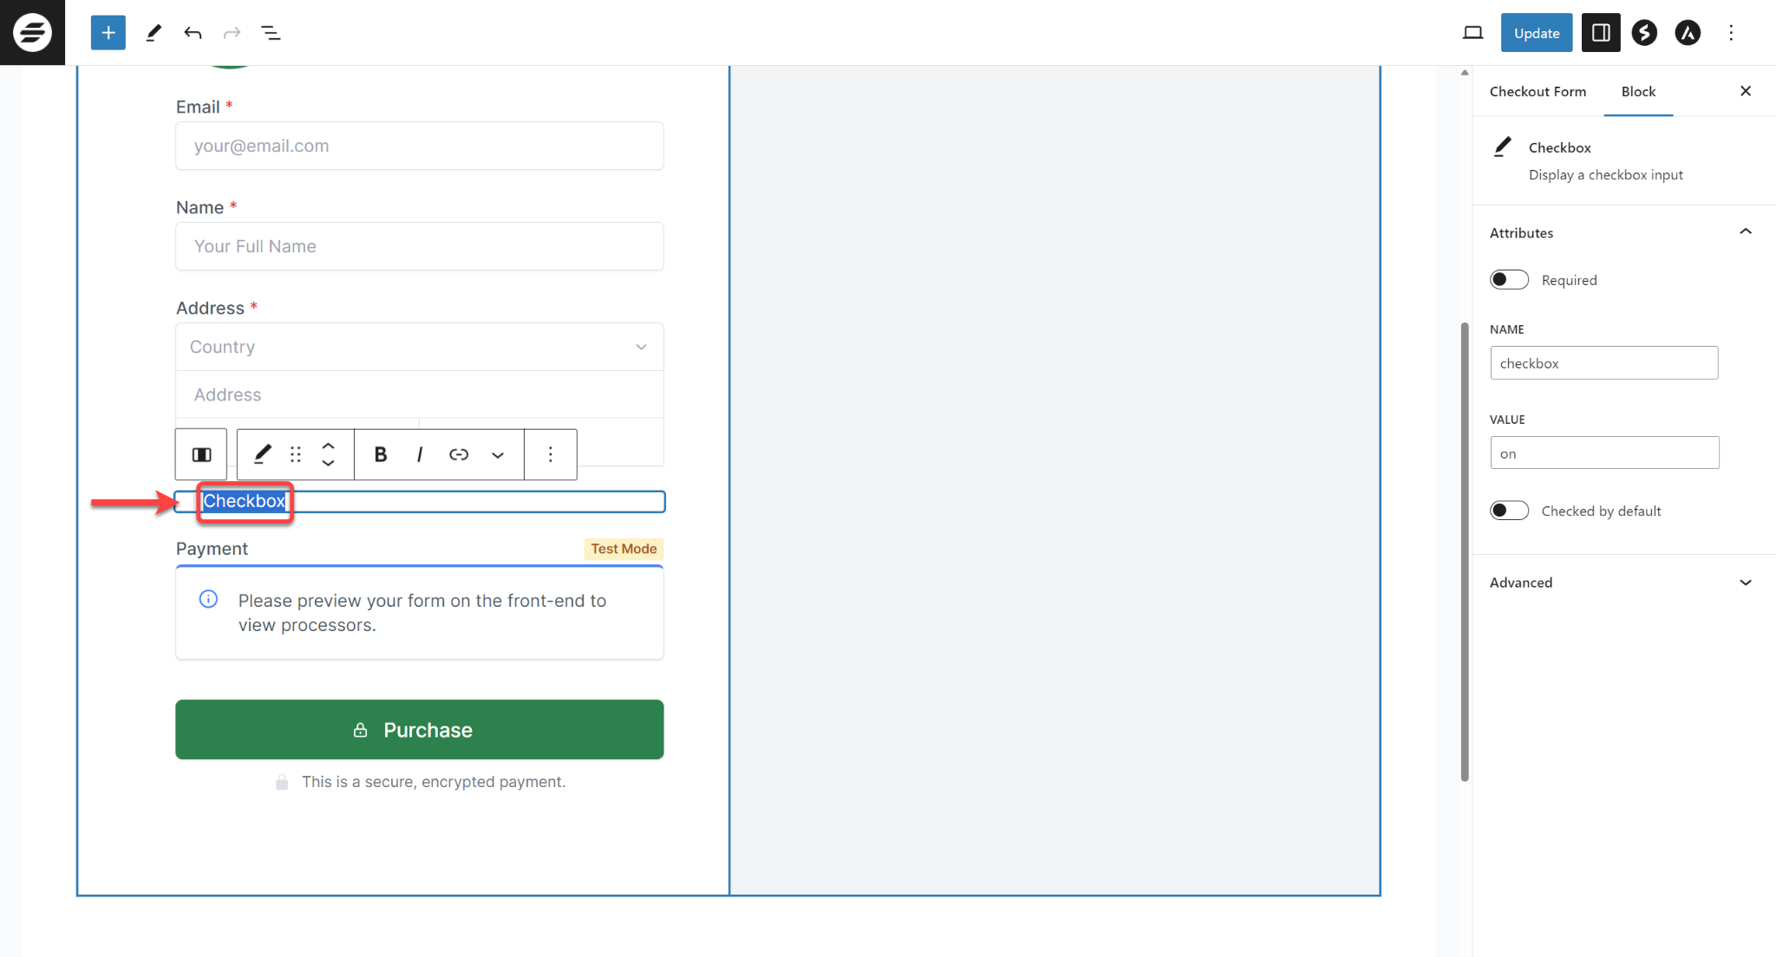Click the undo arrow icon

pyautogui.click(x=194, y=33)
